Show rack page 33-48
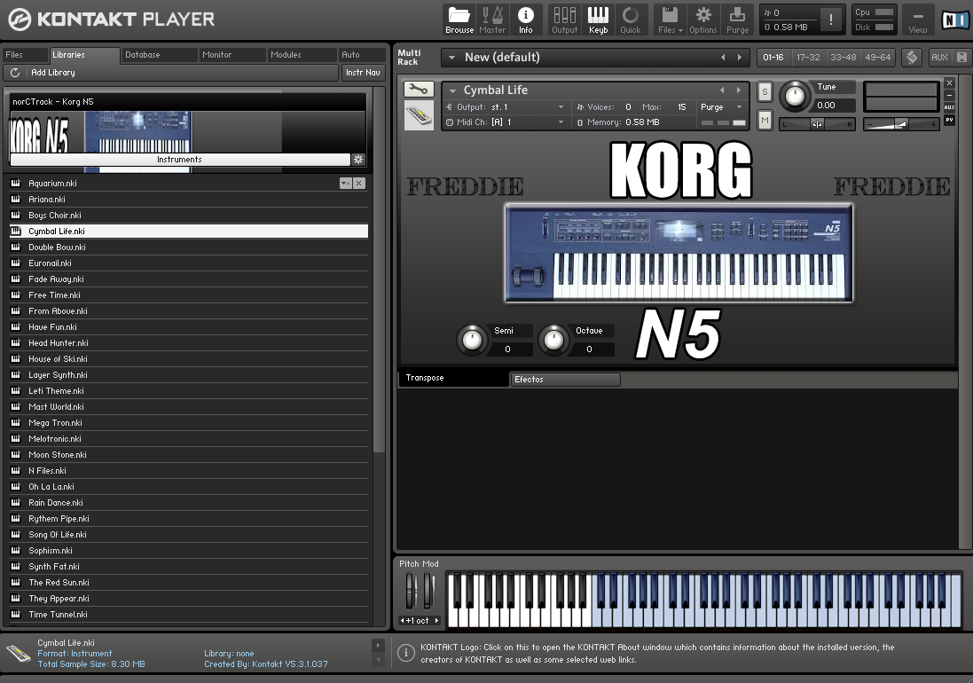 [844, 58]
